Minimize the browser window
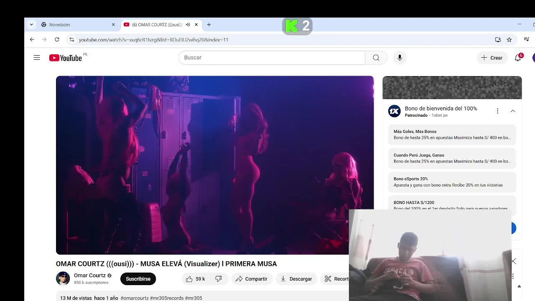The width and height of the screenshot is (535, 301). (520, 25)
